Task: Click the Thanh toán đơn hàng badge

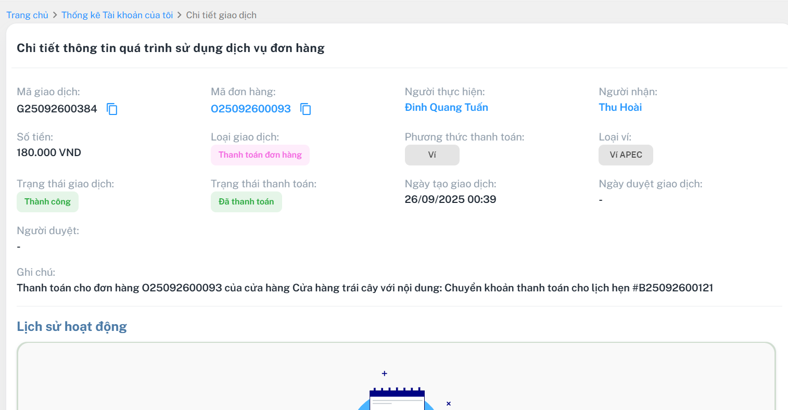Action: [x=260, y=155]
